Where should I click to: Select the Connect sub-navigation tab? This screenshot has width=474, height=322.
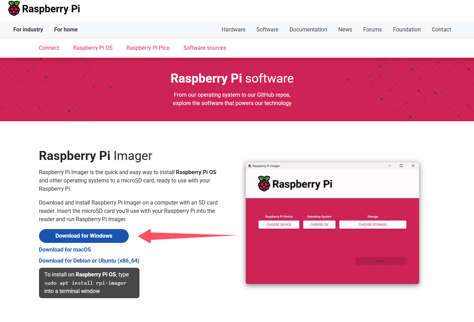pos(49,48)
